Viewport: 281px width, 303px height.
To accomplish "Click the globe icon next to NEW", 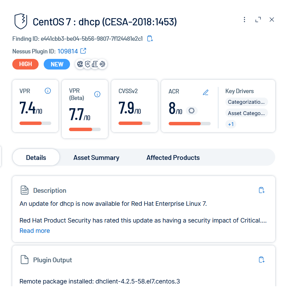I will pyautogui.click(x=80, y=64).
